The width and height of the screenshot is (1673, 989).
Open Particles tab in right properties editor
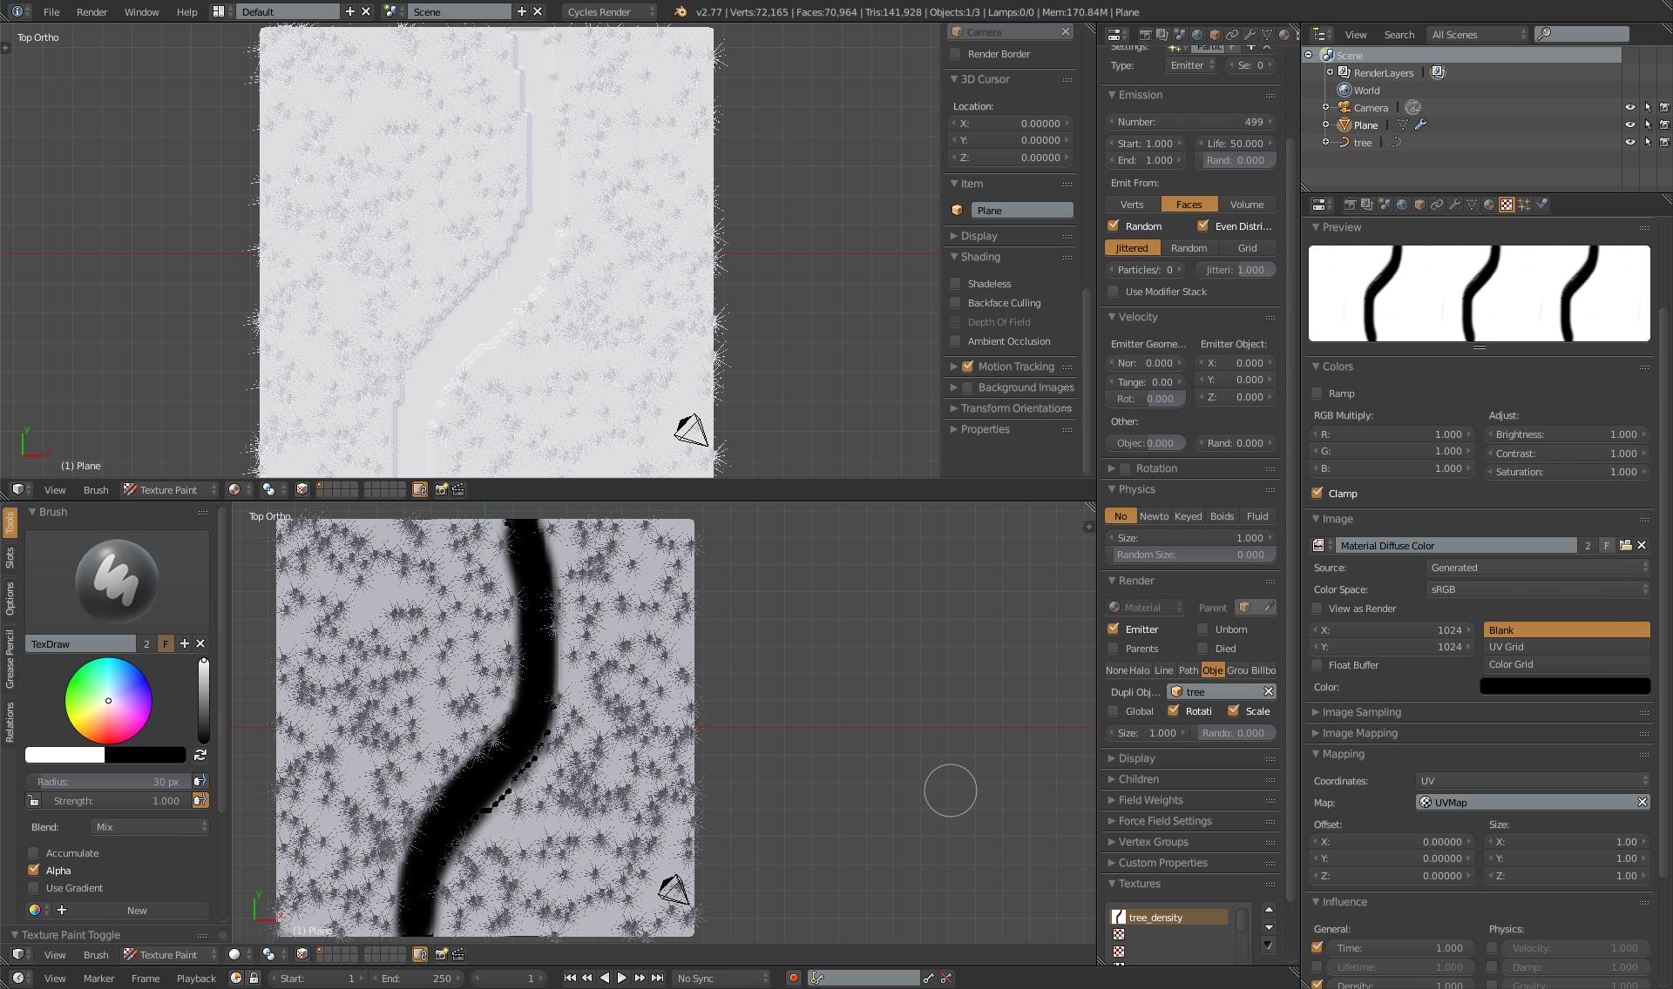[1524, 205]
